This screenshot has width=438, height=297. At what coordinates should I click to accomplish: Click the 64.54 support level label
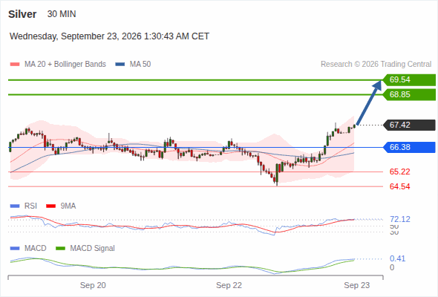pyautogui.click(x=399, y=186)
